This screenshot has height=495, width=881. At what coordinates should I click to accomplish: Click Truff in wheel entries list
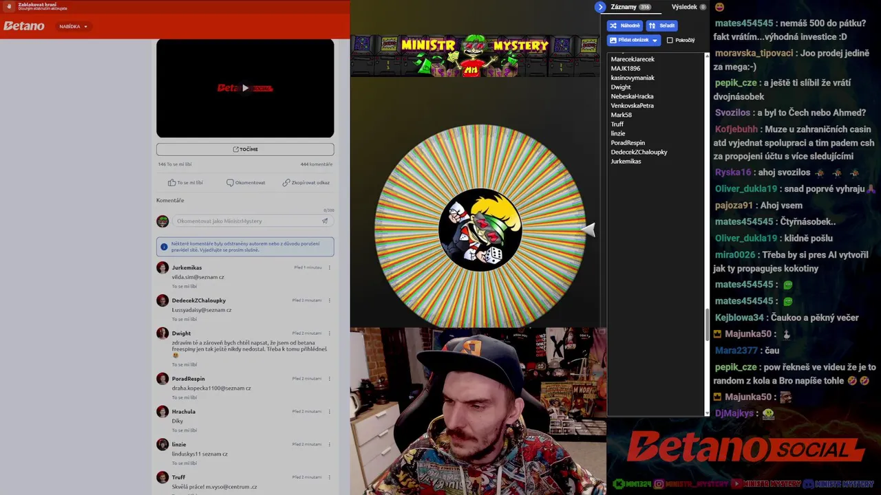[x=617, y=124]
